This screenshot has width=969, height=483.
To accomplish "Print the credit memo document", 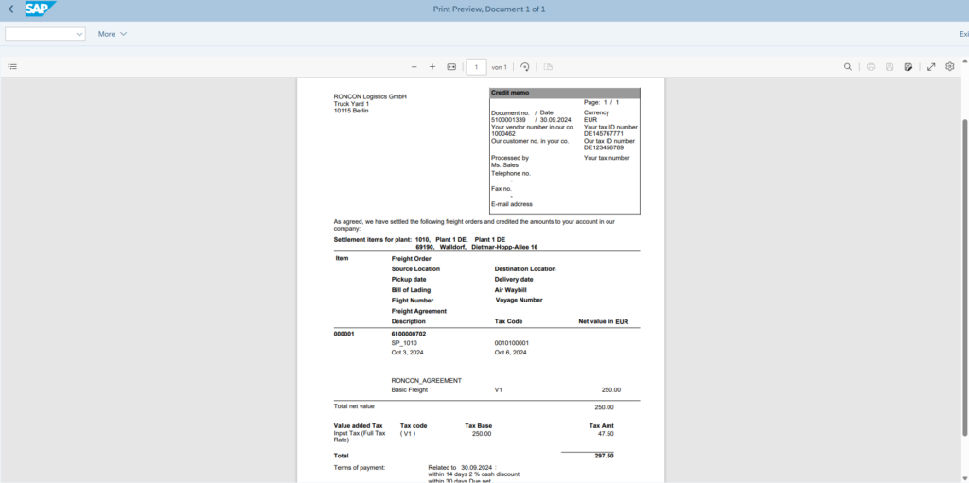I will (871, 67).
